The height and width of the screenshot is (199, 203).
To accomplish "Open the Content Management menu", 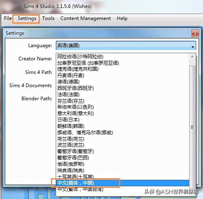I will [x=86, y=18].
